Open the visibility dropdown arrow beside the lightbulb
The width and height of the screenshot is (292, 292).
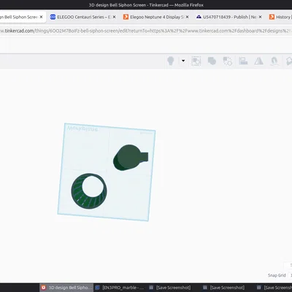point(183,61)
